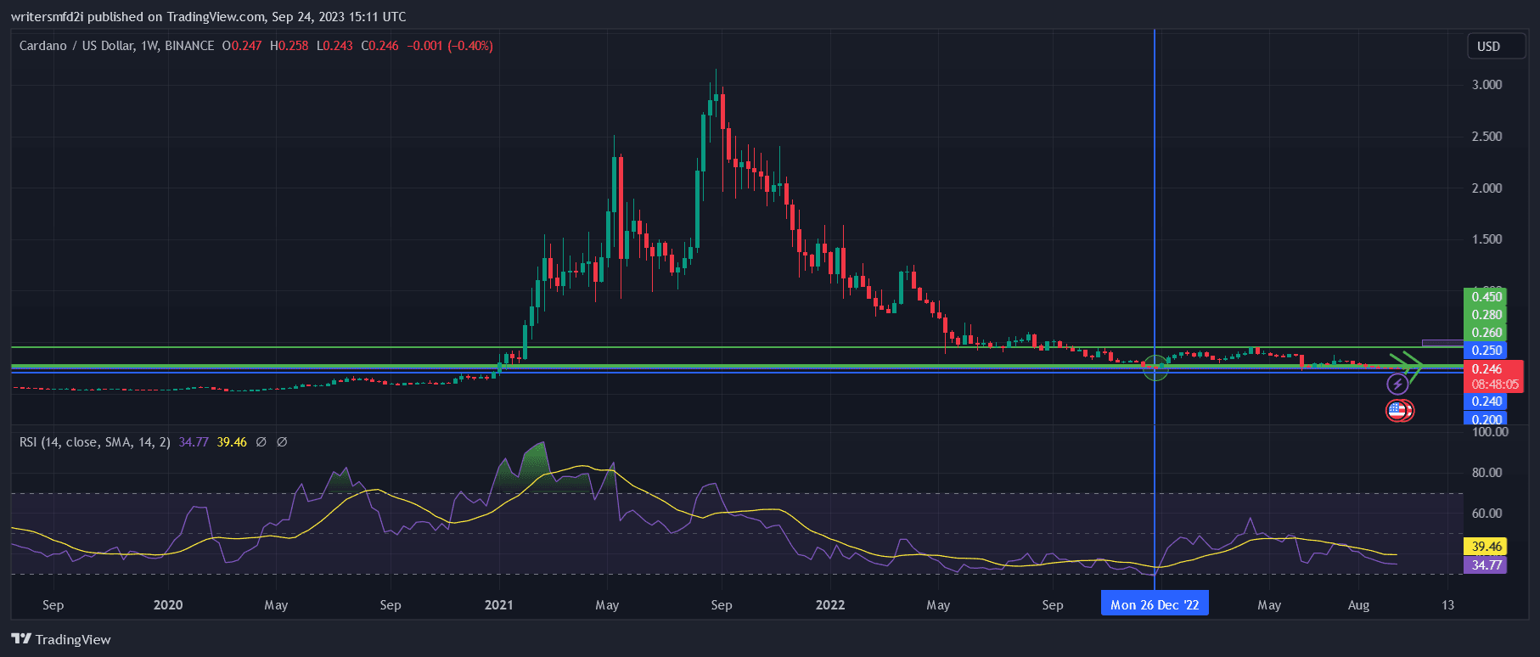Click the RSI indicator legend title
This screenshot has height=657, width=1540.
point(94,442)
